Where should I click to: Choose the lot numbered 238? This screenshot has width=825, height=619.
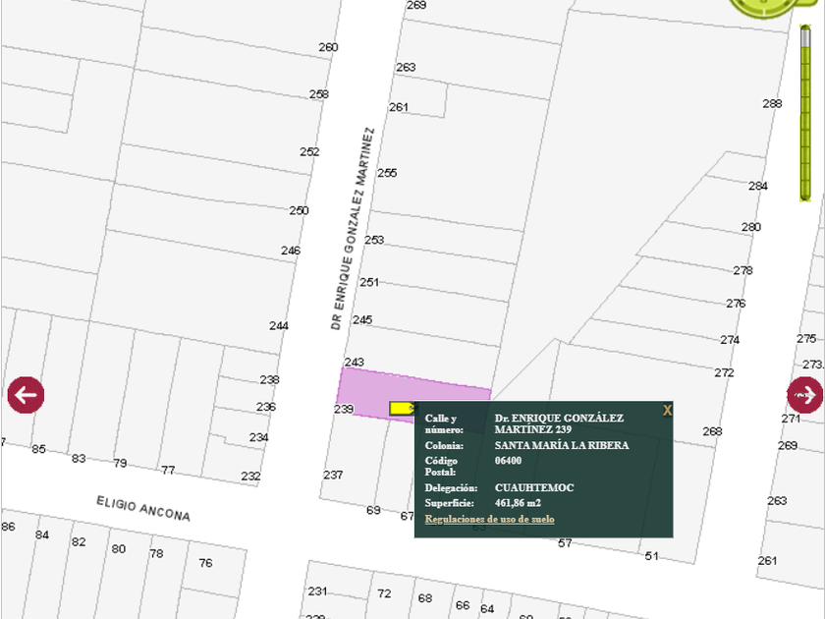click(269, 379)
